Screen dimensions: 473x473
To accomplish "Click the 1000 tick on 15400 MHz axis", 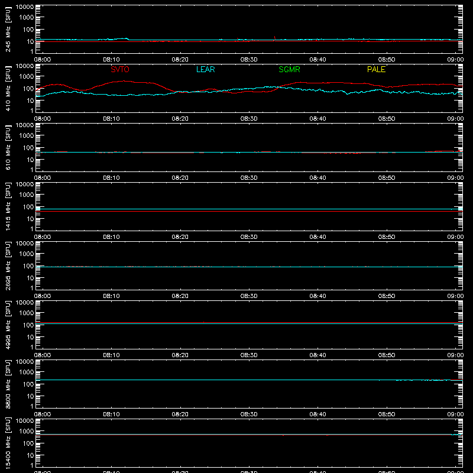I will 27,432.
